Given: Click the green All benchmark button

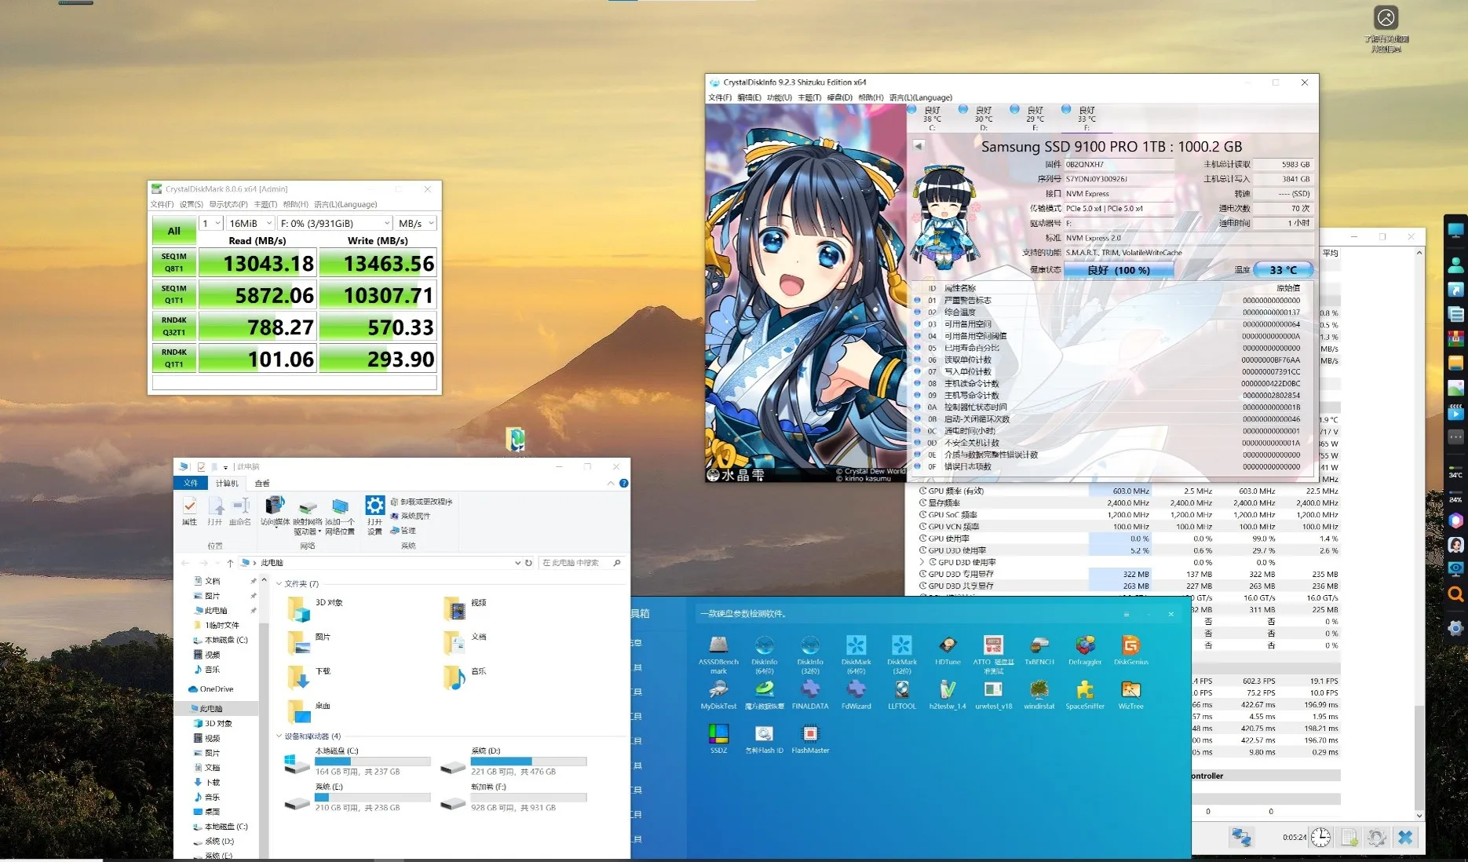Looking at the screenshot, I should coord(173,231).
